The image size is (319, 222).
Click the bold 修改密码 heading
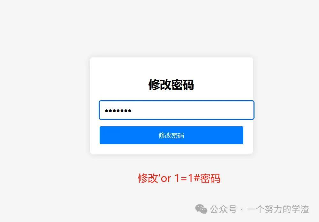pyautogui.click(x=171, y=85)
